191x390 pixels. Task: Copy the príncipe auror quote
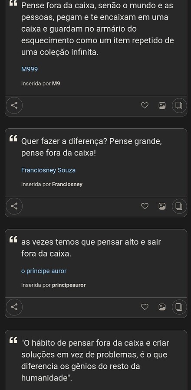click(179, 307)
